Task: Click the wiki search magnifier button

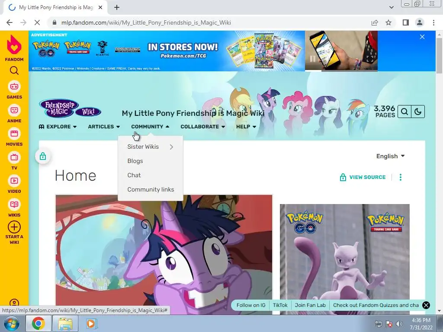Action: click(x=404, y=112)
